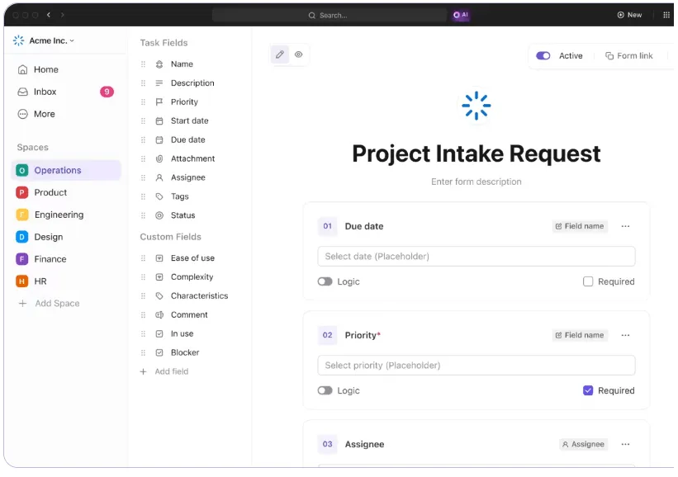The height and width of the screenshot is (477, 678).
Task: Select the Characteristics custom field row
Action: [x=186, y=296]
